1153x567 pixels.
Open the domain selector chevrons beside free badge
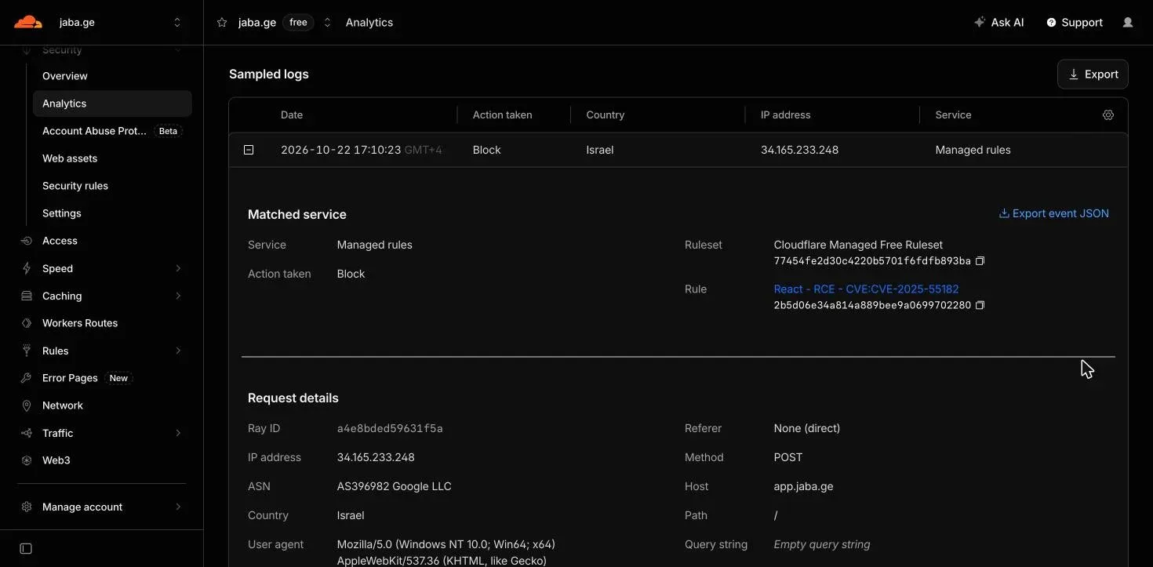328,23
